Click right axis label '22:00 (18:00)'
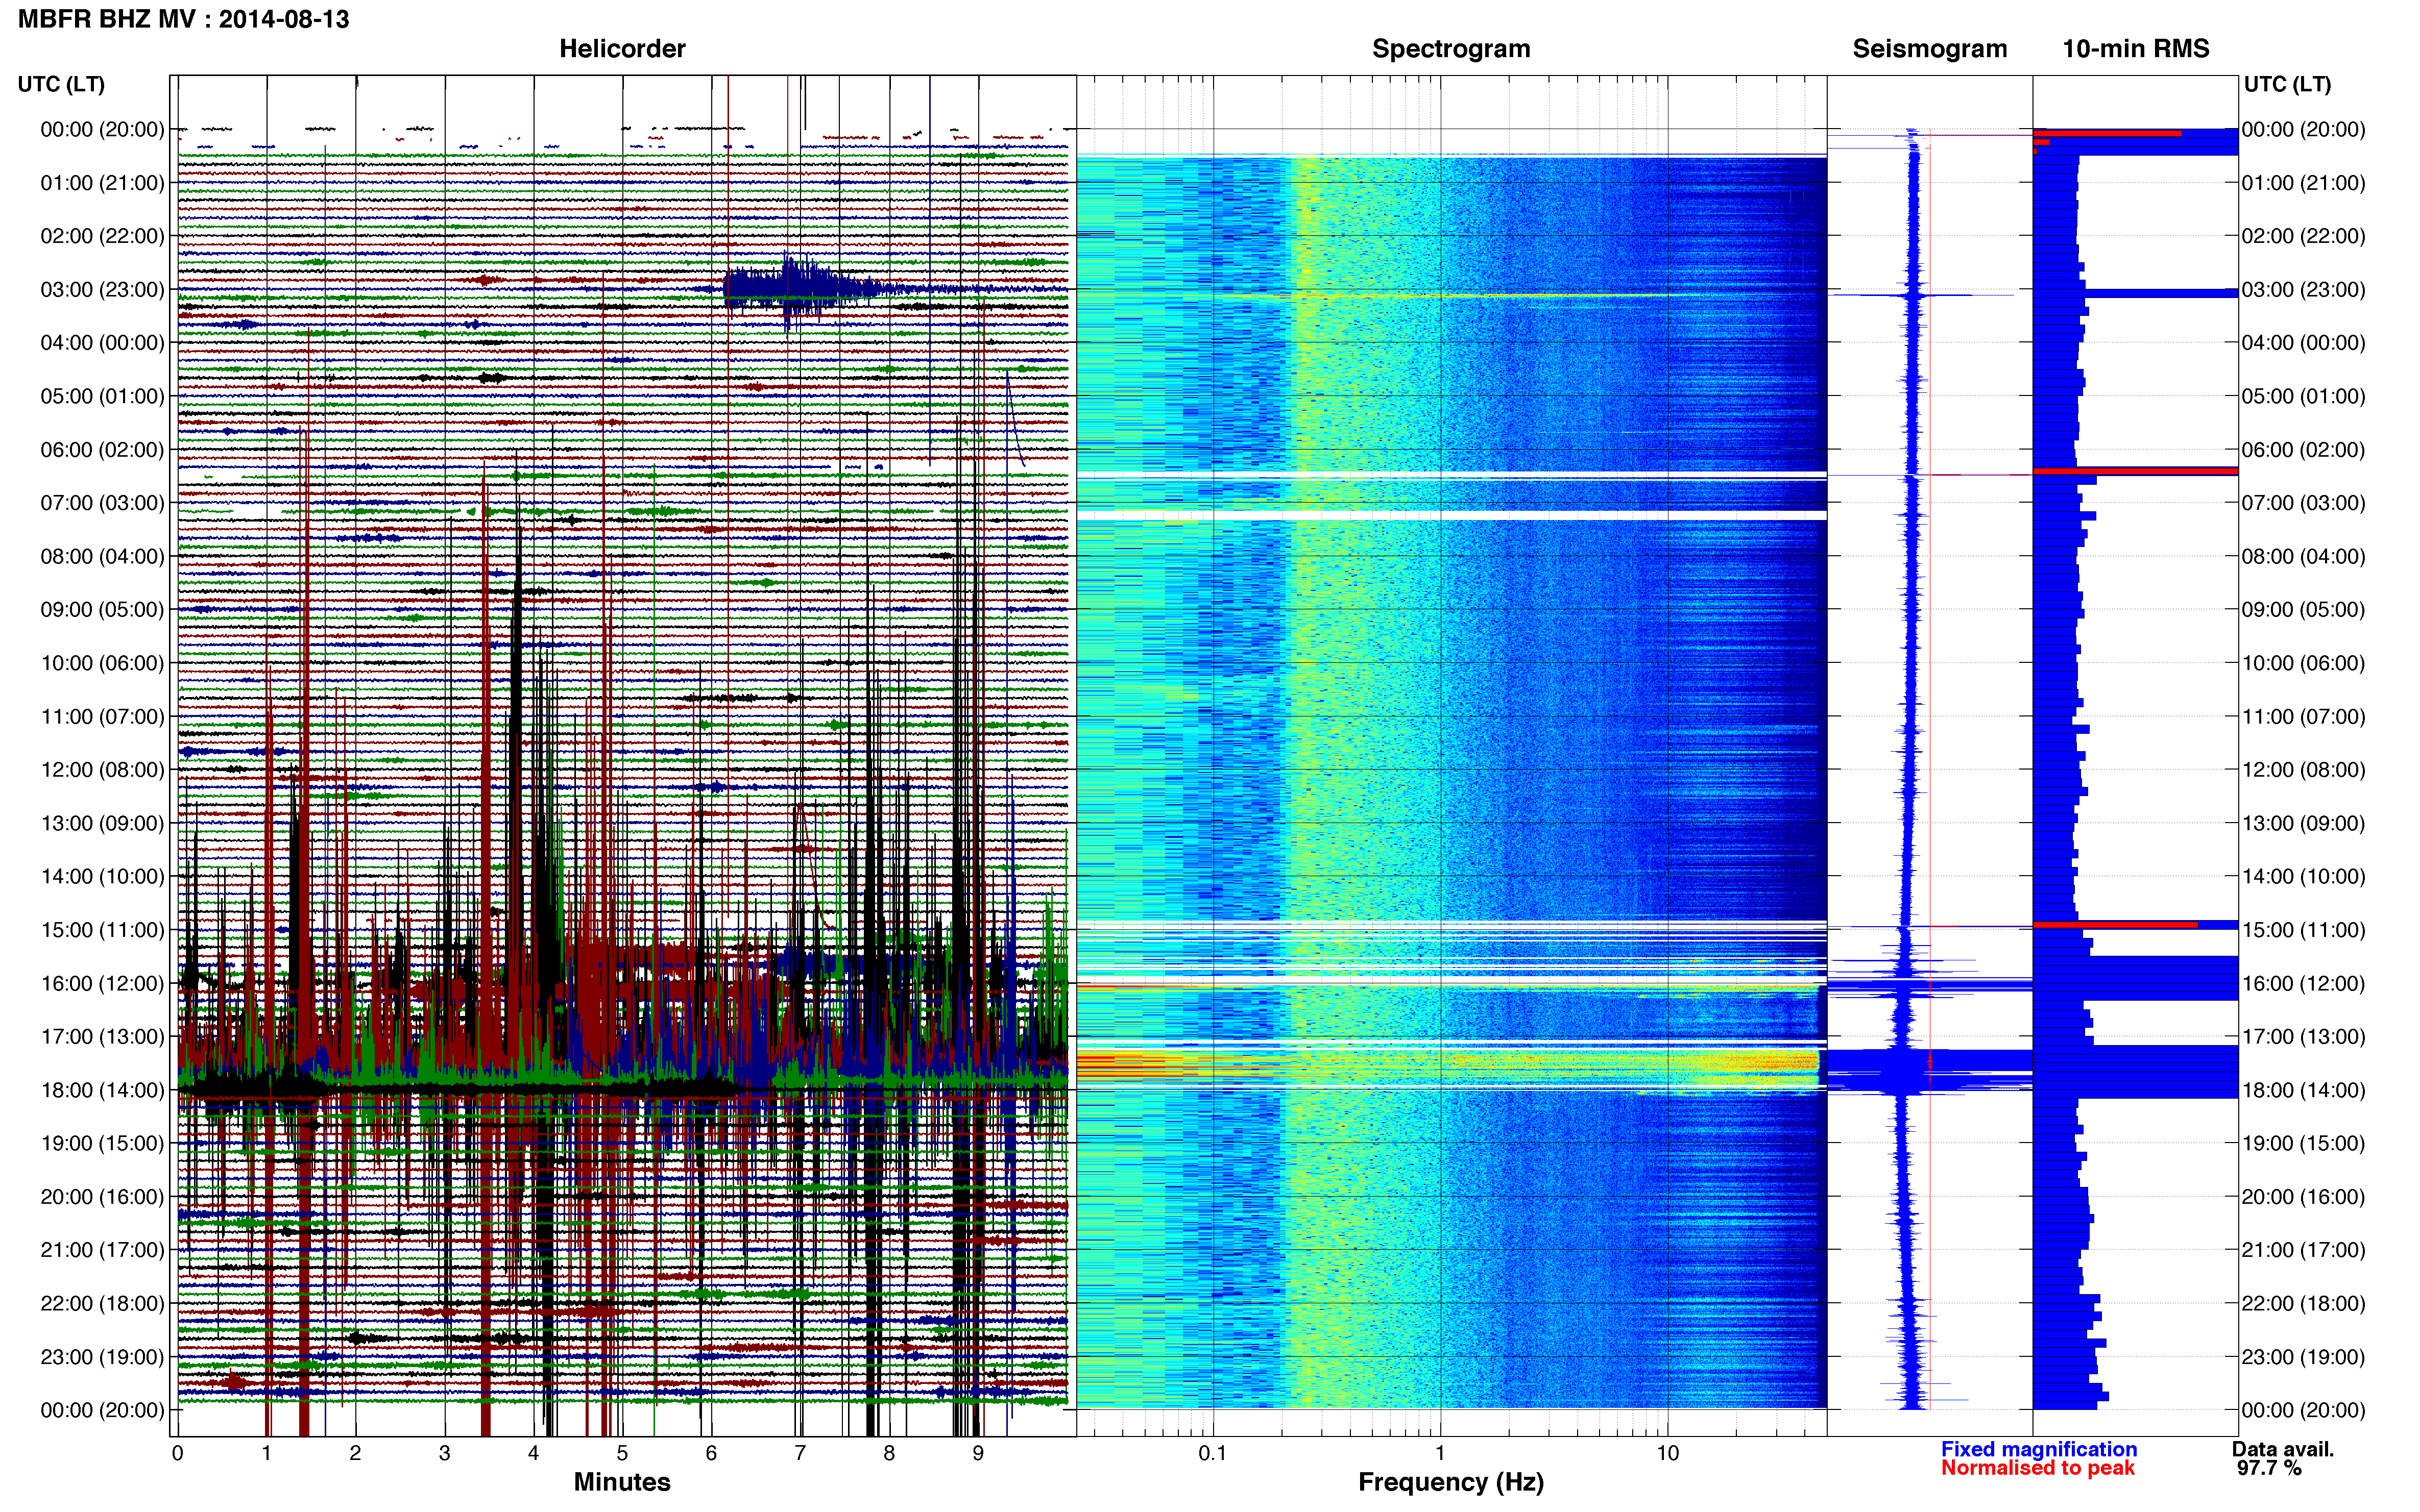 pos(2303,1303)
